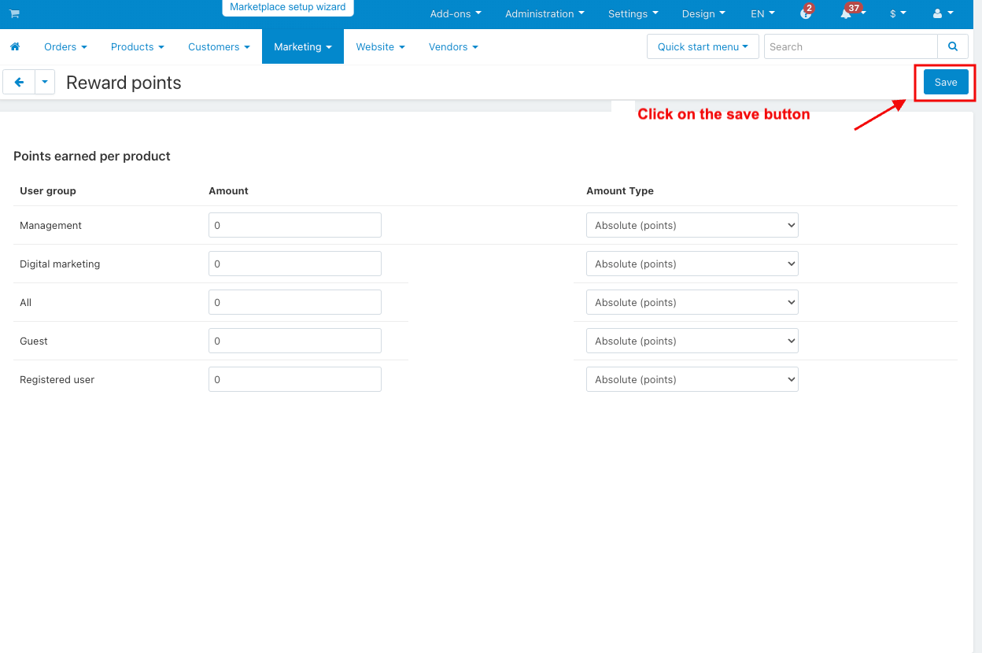Open the Settings menu
982x653 pixels.
[x=633, y=14]
